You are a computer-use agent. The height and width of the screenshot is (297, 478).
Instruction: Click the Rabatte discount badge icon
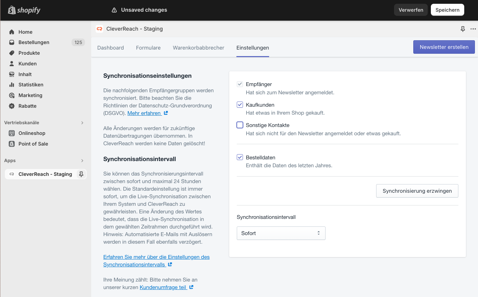[12, 106]
